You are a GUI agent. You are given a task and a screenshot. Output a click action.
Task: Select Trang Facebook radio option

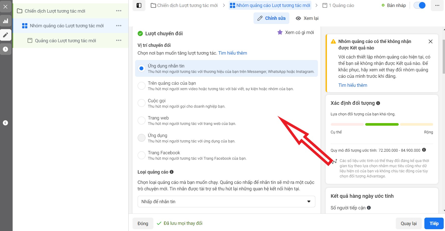[x=142, y=155]
